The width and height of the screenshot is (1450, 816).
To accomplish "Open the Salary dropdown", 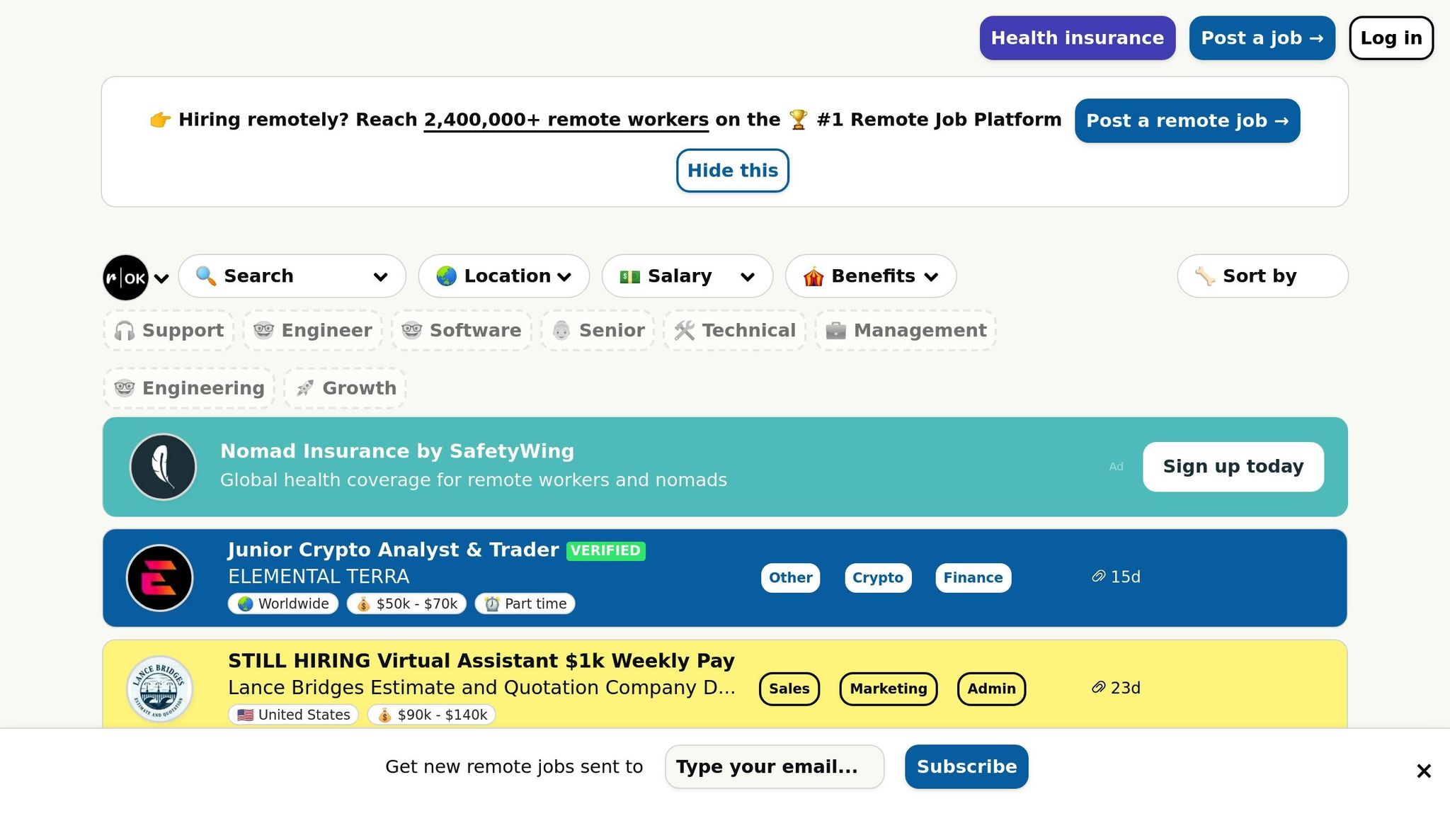I will (687, 276).
